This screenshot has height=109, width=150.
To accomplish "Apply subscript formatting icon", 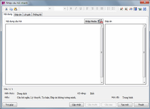I will [126, 9].
